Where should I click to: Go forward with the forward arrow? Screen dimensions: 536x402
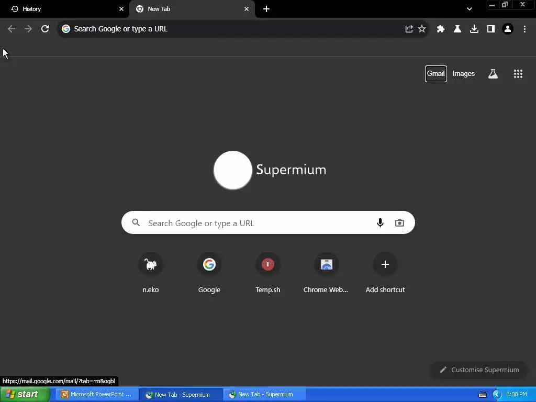click(28, 29)
